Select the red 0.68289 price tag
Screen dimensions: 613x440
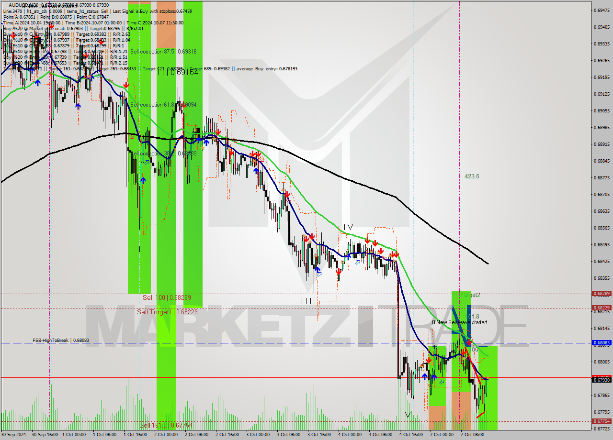[x=602, y=294]
